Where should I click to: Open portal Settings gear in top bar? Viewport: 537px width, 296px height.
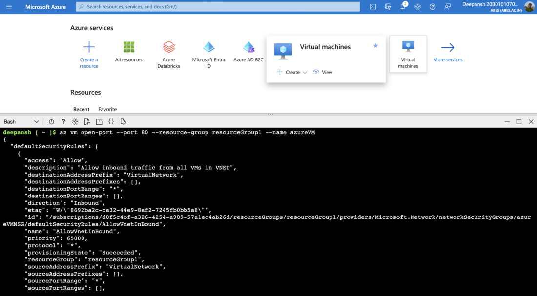(417, 6)
